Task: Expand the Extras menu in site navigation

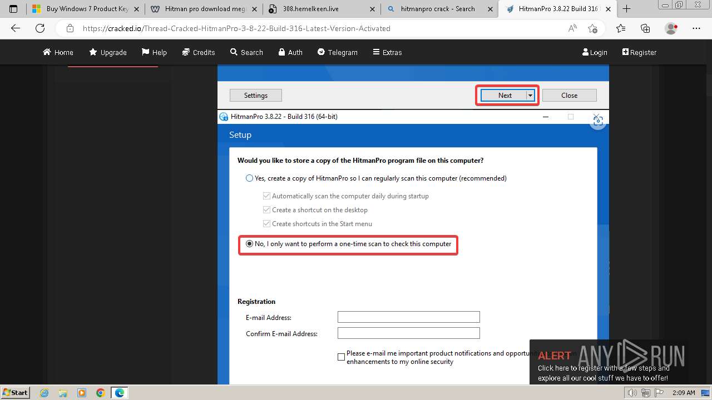Action: pyautogui.click(x=387, y=52)
